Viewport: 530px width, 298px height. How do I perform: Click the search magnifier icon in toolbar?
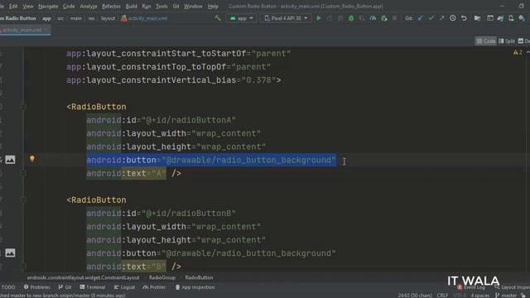click(522, 18)
